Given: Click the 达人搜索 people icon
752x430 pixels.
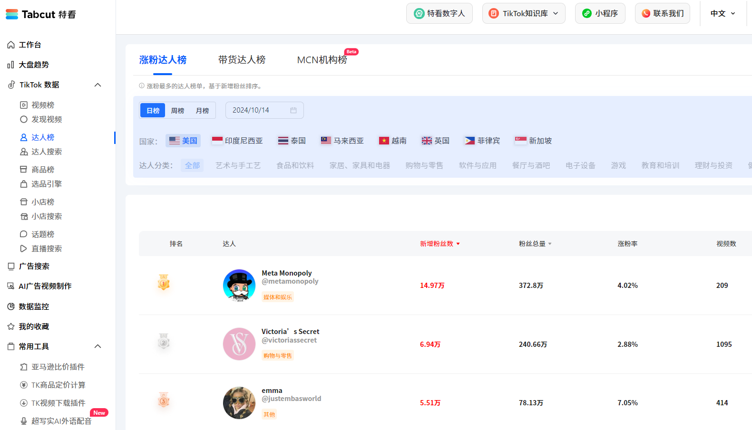Looking at the screenshot, I should 24,152.
